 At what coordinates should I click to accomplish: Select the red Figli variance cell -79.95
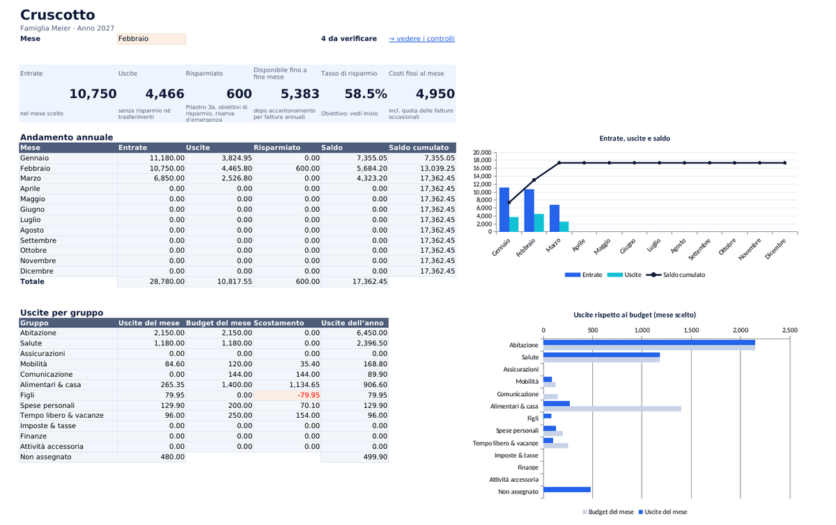point(286,395)
